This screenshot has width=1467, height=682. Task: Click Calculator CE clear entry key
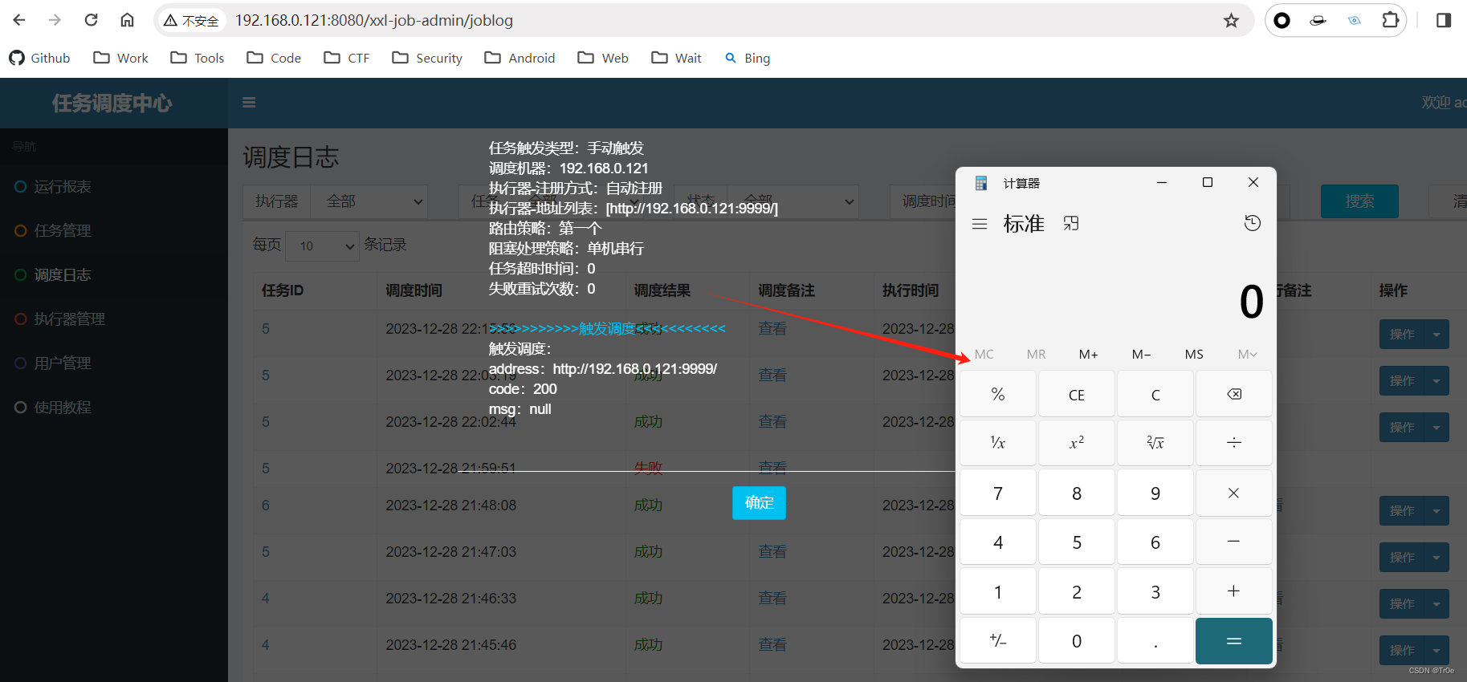tap(1077, 395)
